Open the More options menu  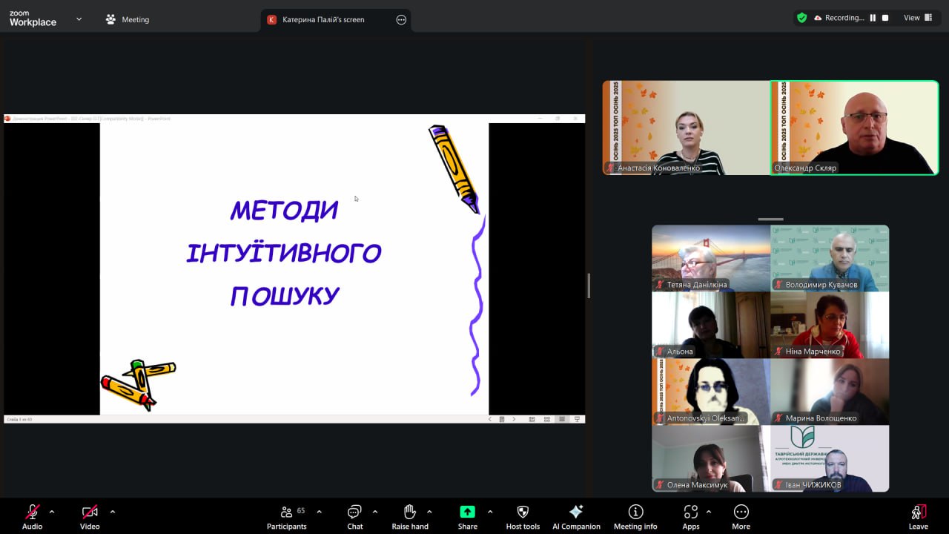click(741, 516)
